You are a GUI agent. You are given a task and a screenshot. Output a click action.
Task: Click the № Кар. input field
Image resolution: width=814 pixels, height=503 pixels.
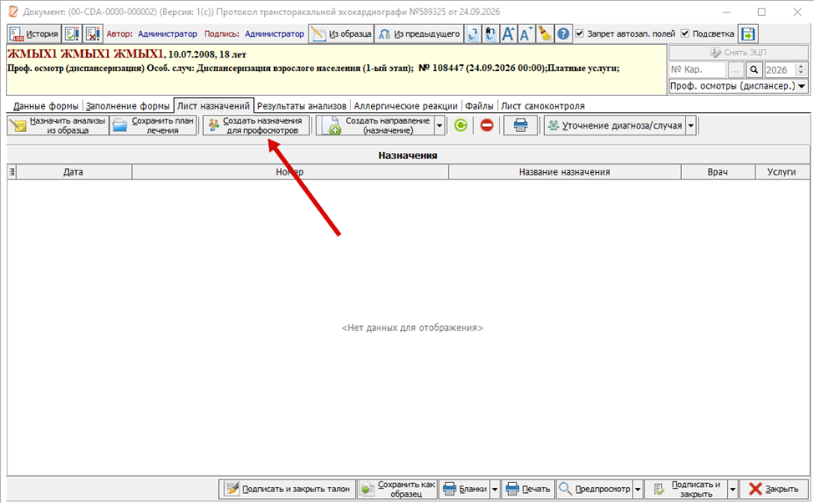697,69
